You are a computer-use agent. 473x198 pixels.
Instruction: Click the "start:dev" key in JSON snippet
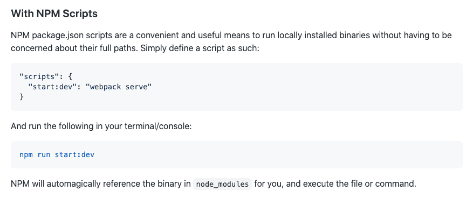(x=50, y=87)
